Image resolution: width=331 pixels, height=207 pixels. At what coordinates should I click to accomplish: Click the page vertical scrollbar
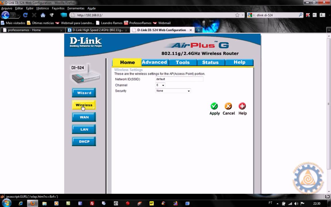pyautogui.click(x=328, y=103)
